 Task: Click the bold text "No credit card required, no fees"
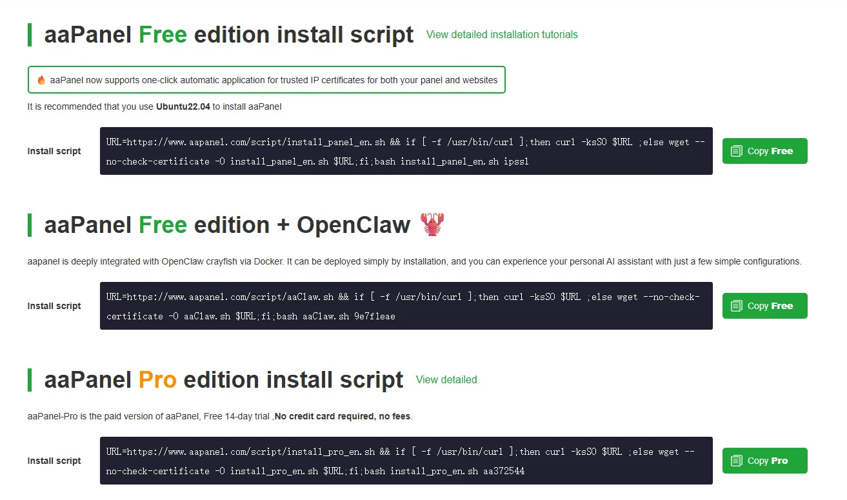tap(343, 416)
